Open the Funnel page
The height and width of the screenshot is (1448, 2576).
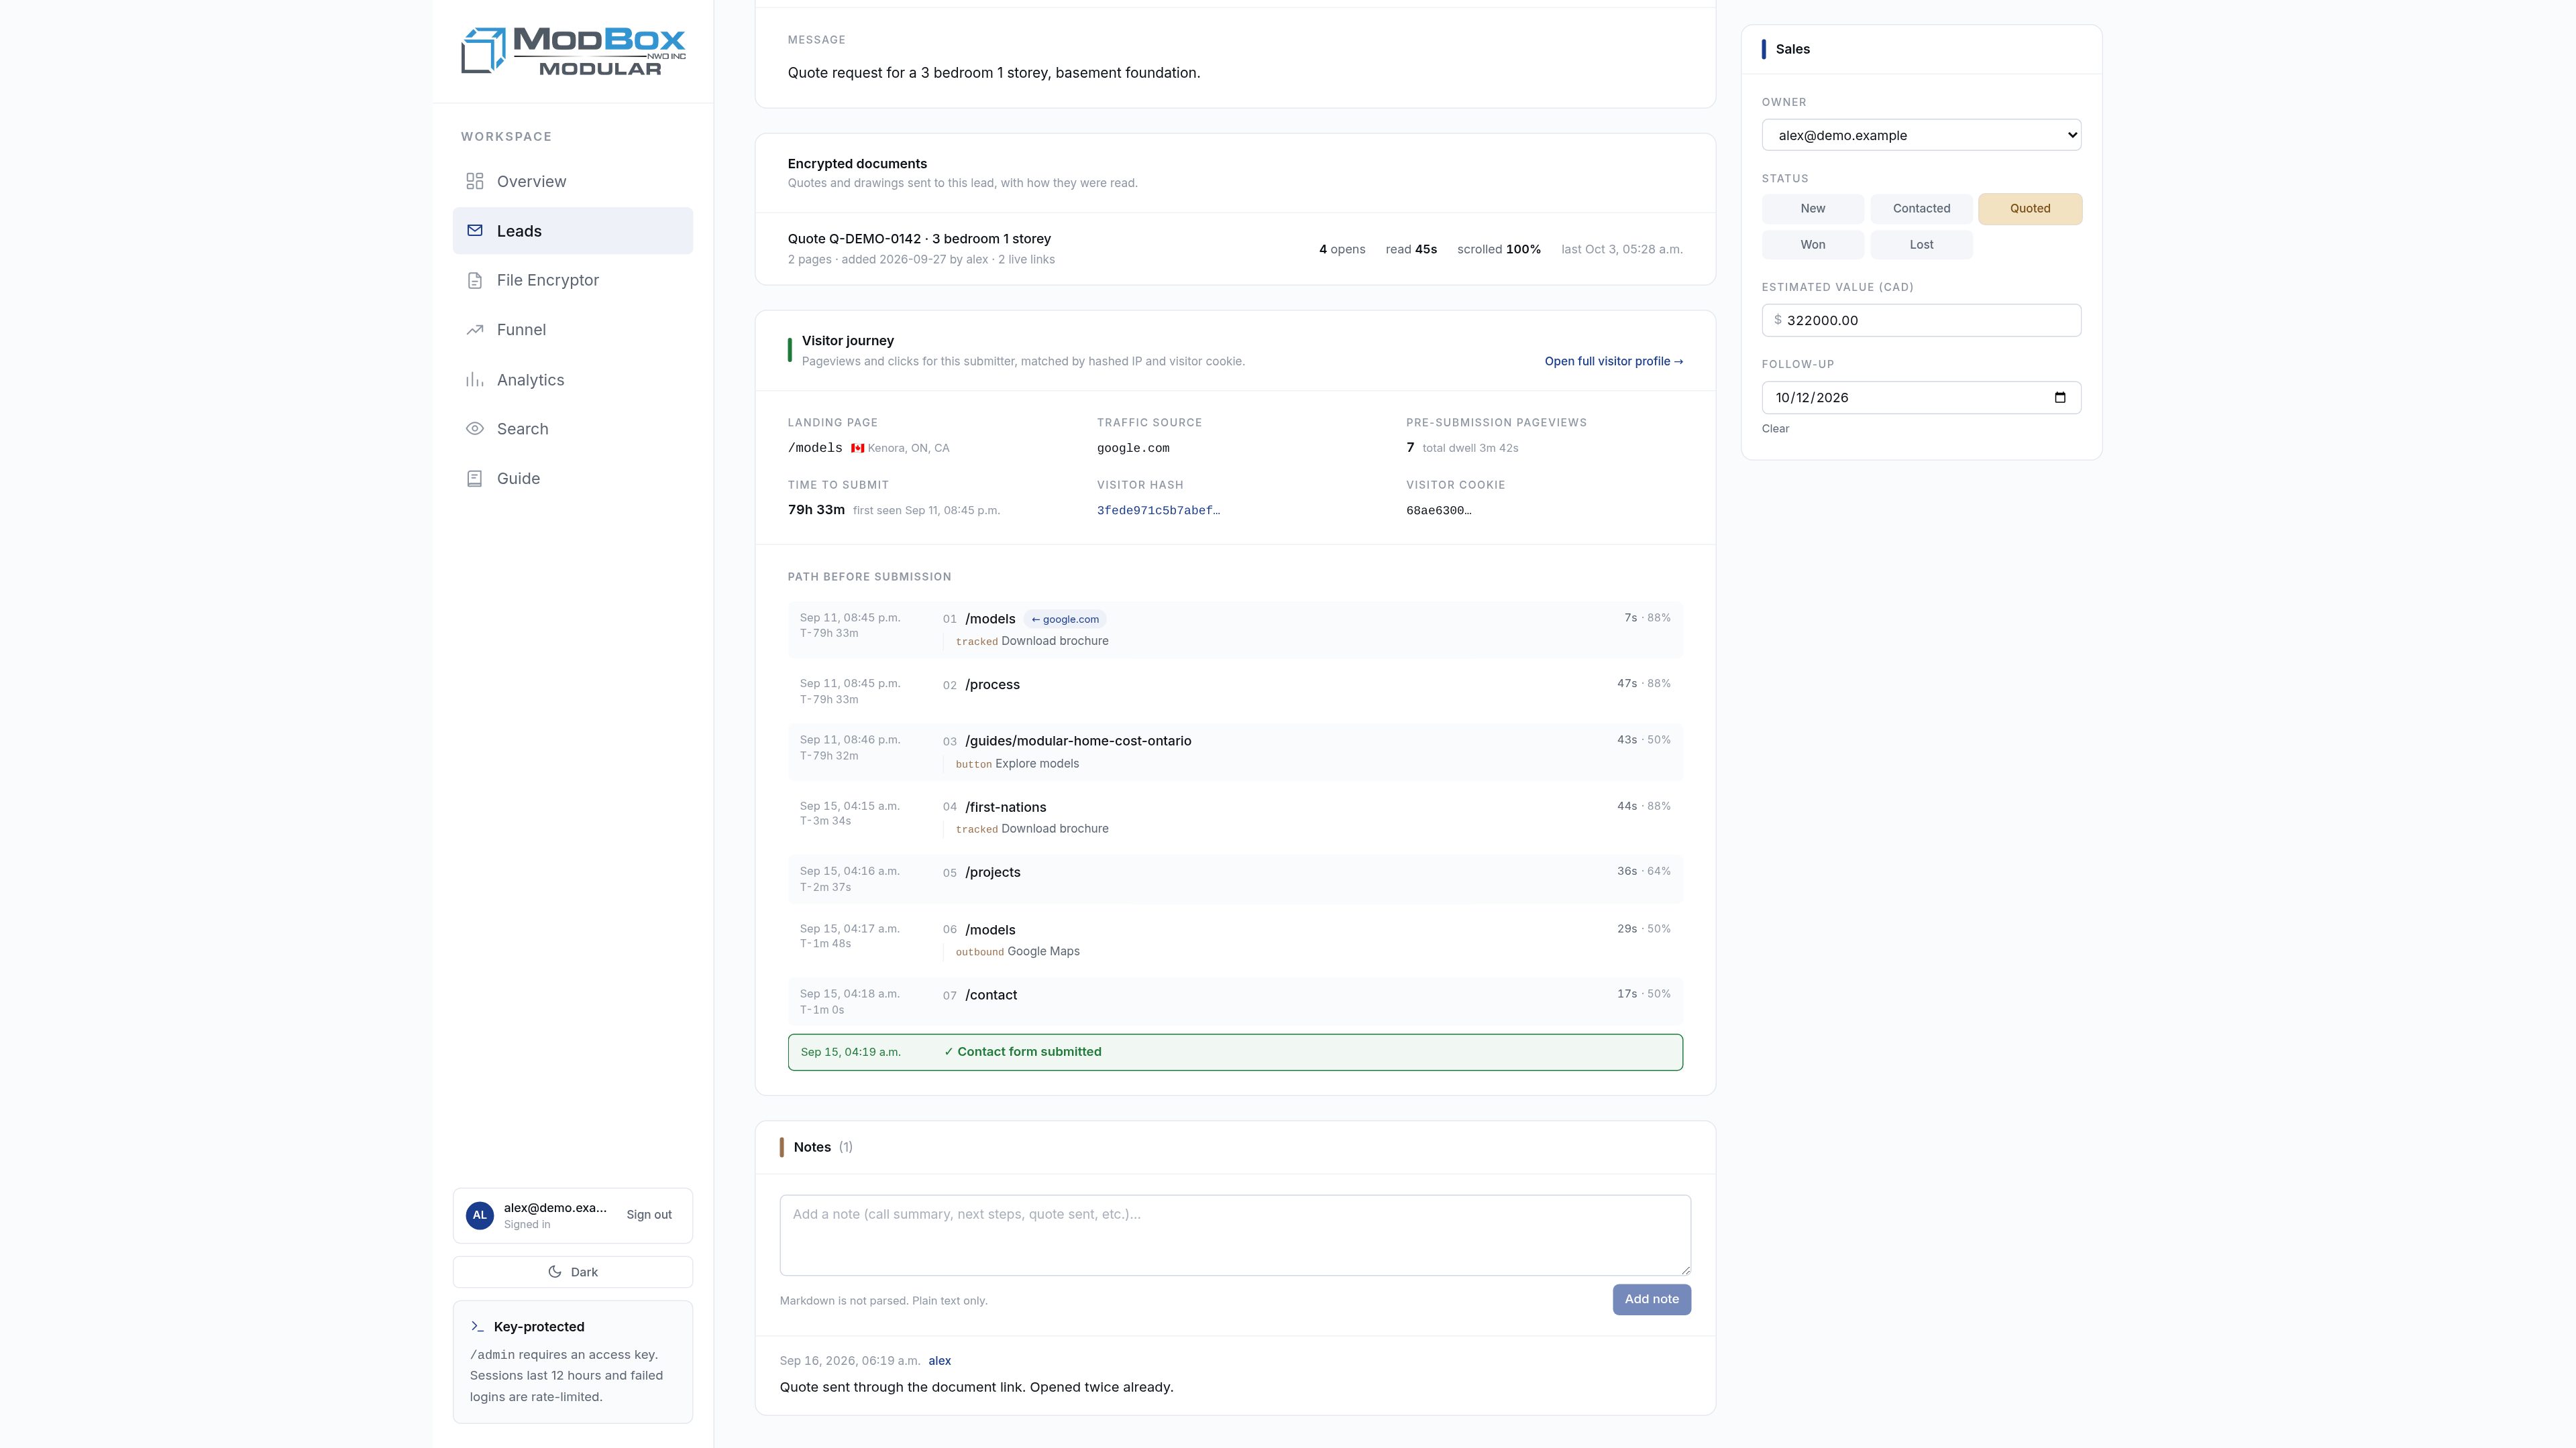point(572,330)
